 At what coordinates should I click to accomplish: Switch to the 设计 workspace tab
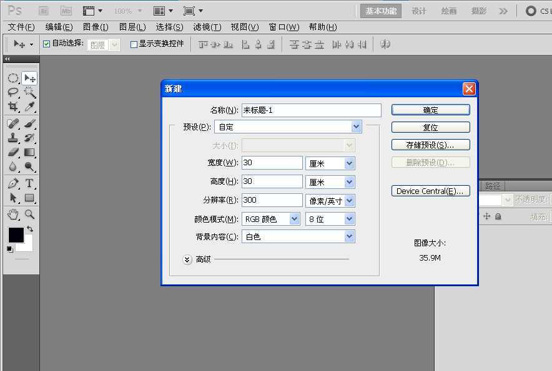pyautogui.click(x=418, y=11)
